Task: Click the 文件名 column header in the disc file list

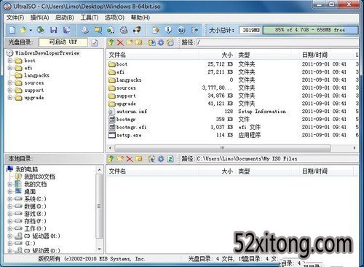Action: coord(152,55)
